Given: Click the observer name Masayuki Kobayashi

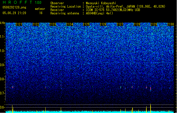Looking at the screenshot, I should tap(101, 3).
